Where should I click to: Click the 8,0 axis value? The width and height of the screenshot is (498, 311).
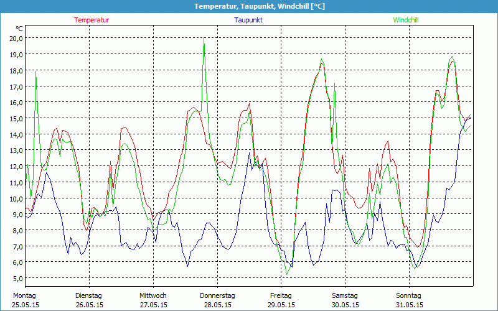(x=17, y=230)
